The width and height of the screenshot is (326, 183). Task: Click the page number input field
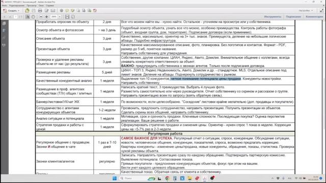pyautogui.click(x=16, y=17)
